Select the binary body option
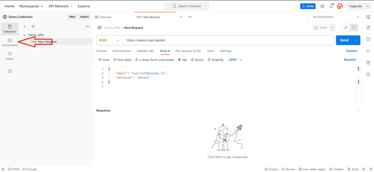Viewport: 374px width, 172px height. [192, 60]
